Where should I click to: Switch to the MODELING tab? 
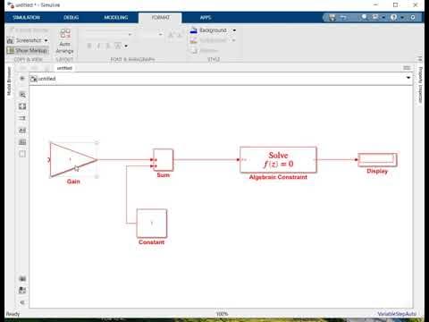(x=116, y=18)
